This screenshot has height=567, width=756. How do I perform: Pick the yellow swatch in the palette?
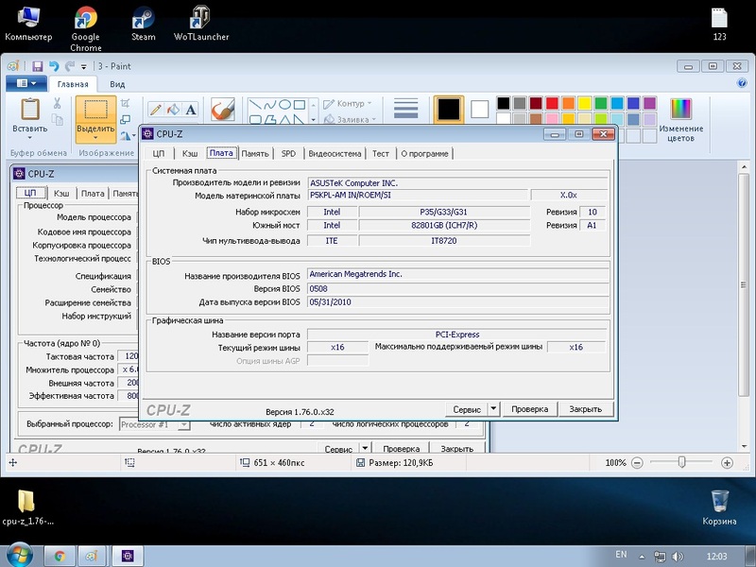pos(585,103)
